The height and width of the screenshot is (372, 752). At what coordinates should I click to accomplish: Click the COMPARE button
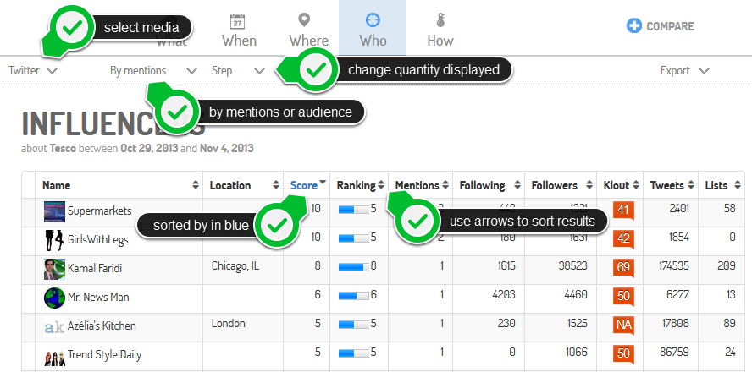(661, 26)
